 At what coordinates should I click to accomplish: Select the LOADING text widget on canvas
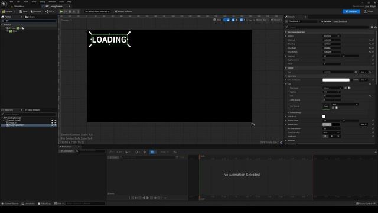point(109,40)
